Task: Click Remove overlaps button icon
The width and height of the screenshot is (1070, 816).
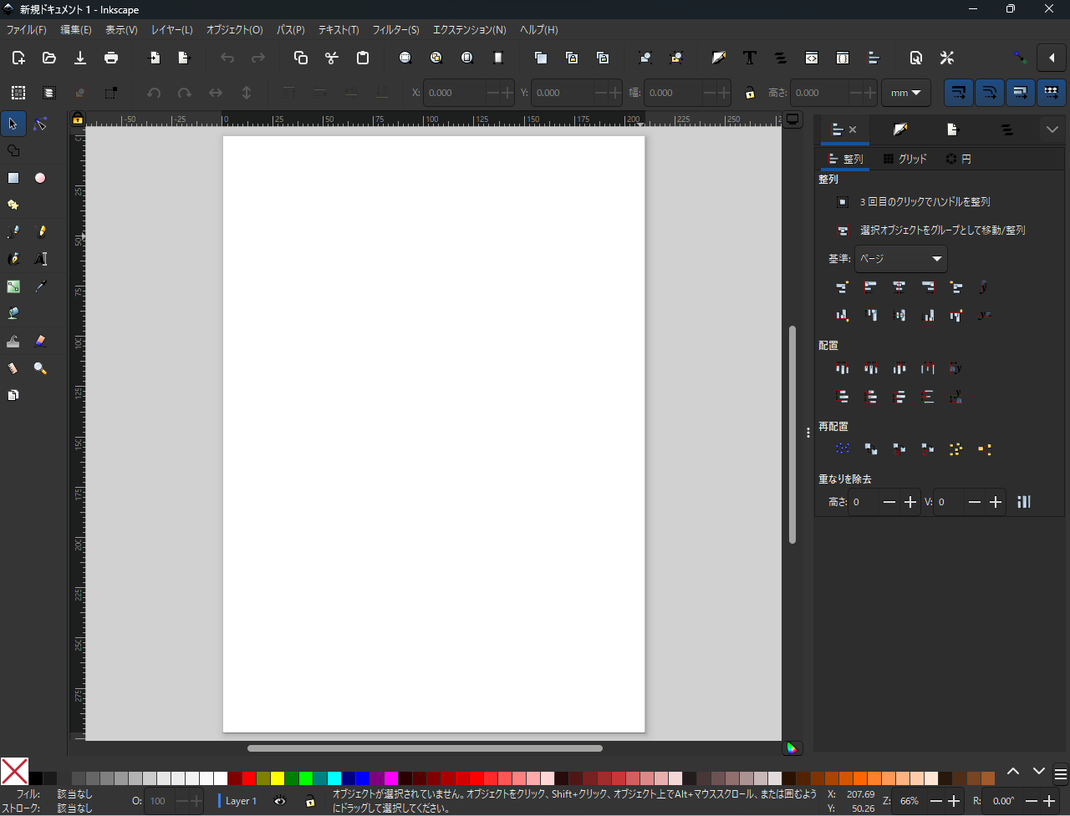Action: [1024, 502]
